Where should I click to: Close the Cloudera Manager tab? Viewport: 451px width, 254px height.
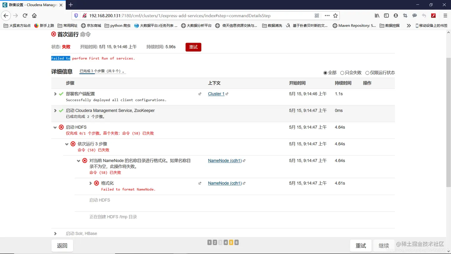tap(61, 5)
